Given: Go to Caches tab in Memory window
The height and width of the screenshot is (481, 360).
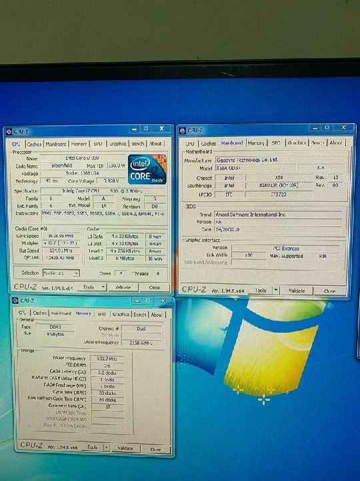Looking at the screenshot, I should pyautogui.click(x=40, y=313).
